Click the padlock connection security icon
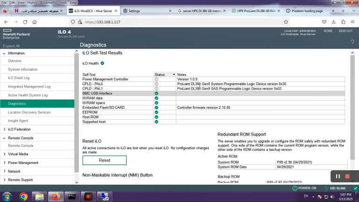 [80, 22]
